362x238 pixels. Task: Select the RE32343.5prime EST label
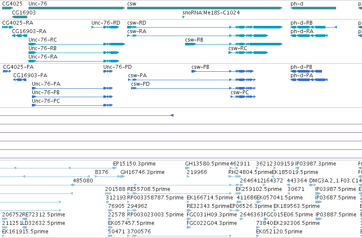[x=208, y=206]
